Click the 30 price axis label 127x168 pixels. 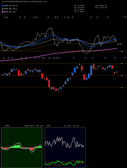click(x=122, y=51)
